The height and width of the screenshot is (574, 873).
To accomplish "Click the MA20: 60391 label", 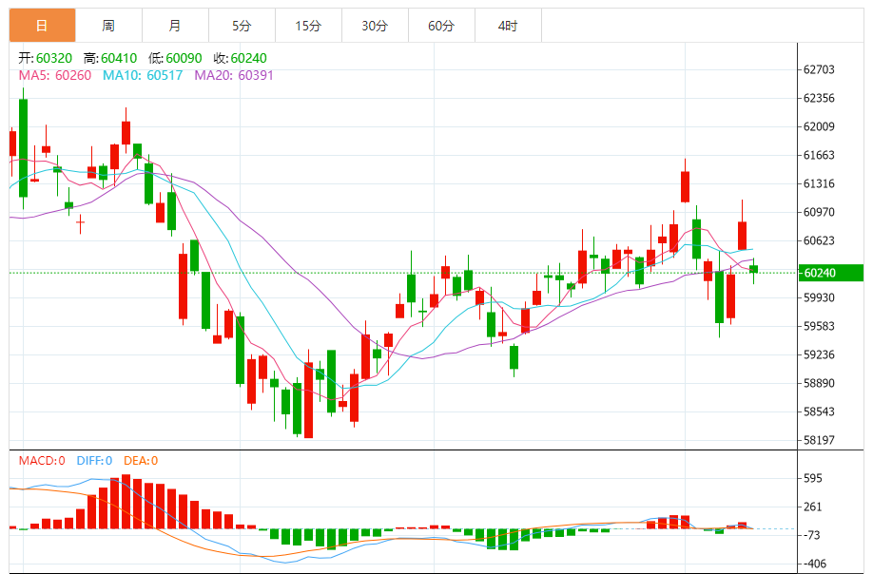I will 234,75.
